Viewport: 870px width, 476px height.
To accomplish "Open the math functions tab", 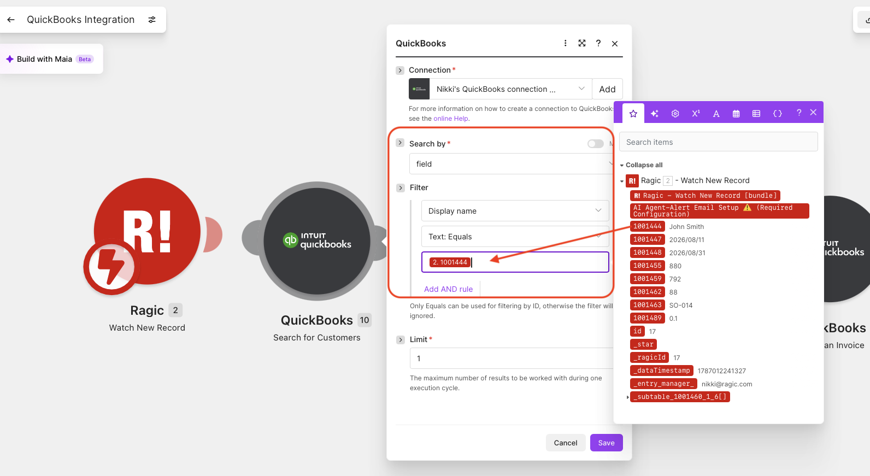I will [x=696, y=114].
